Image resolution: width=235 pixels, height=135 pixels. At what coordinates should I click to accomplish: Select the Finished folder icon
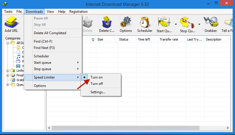(x=13, y=75)
